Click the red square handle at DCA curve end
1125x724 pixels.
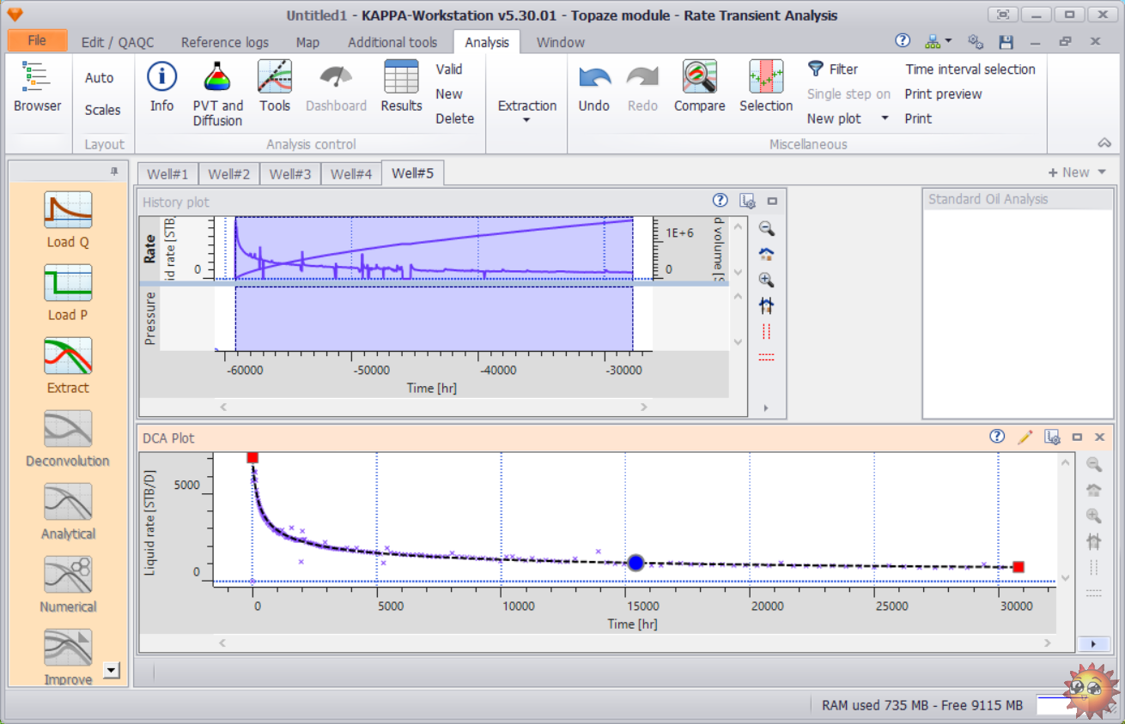pyautogui.click(x=1019, y=567)
